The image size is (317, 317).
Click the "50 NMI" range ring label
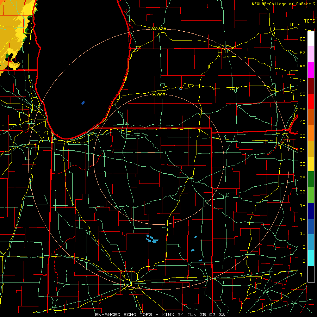[158, 94]
